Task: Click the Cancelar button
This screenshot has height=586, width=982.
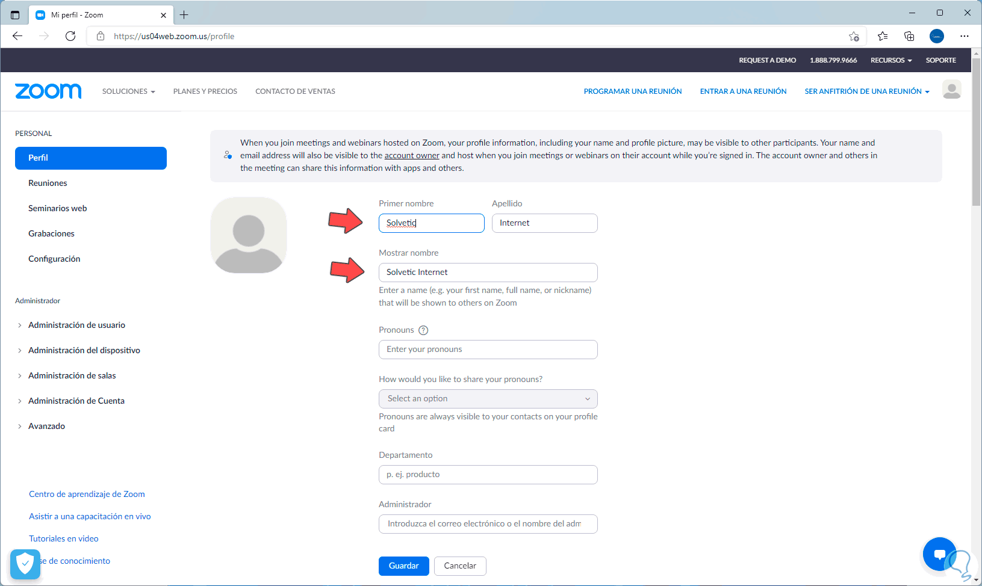Action: click(460, 566)
